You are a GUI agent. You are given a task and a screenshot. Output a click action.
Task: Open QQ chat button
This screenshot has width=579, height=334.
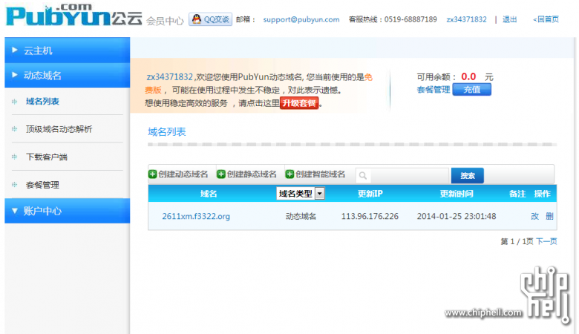(211, 19)
